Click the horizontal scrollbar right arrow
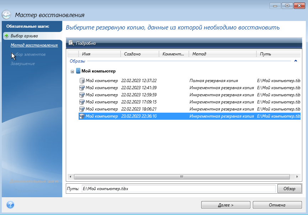 click(x=297, y=177)
